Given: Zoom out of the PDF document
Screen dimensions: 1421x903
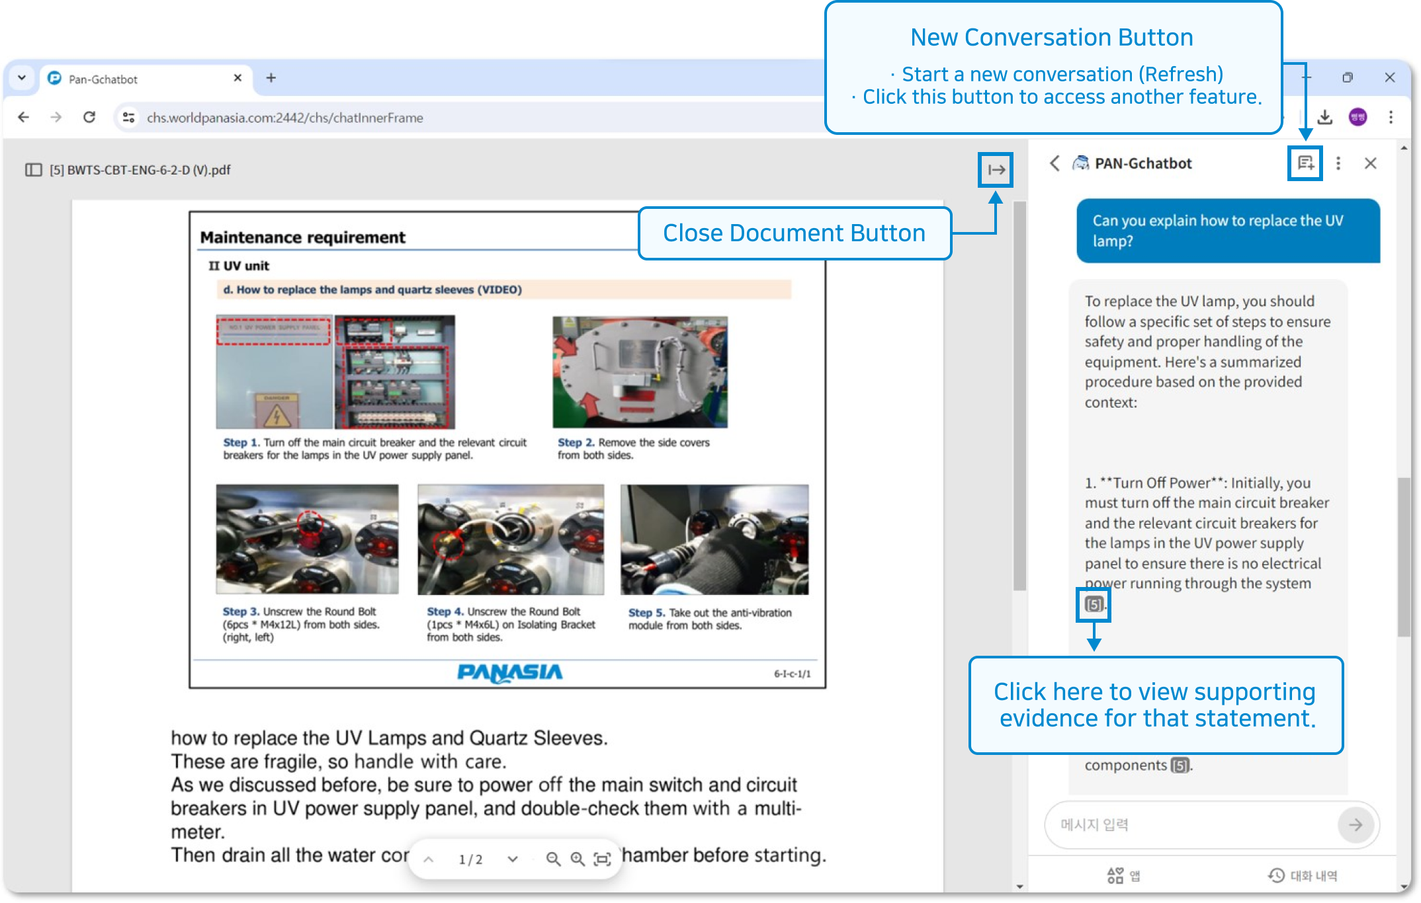Looking at the screenshot, I should tap(553, 859).
